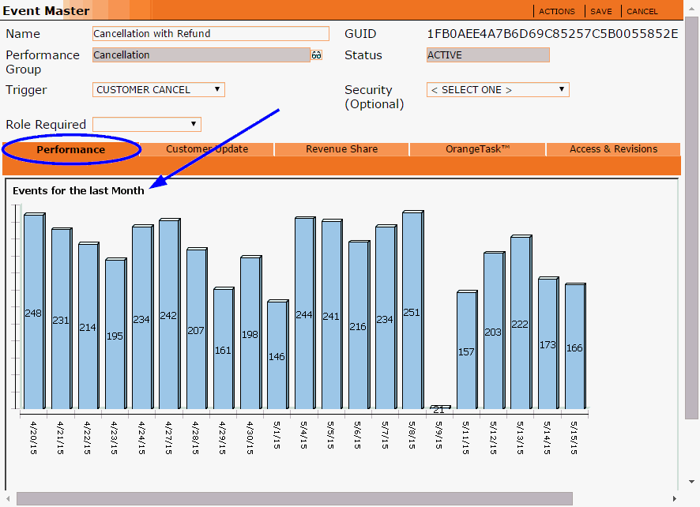
Task: Click the Name input field
Action: (210, 34)
